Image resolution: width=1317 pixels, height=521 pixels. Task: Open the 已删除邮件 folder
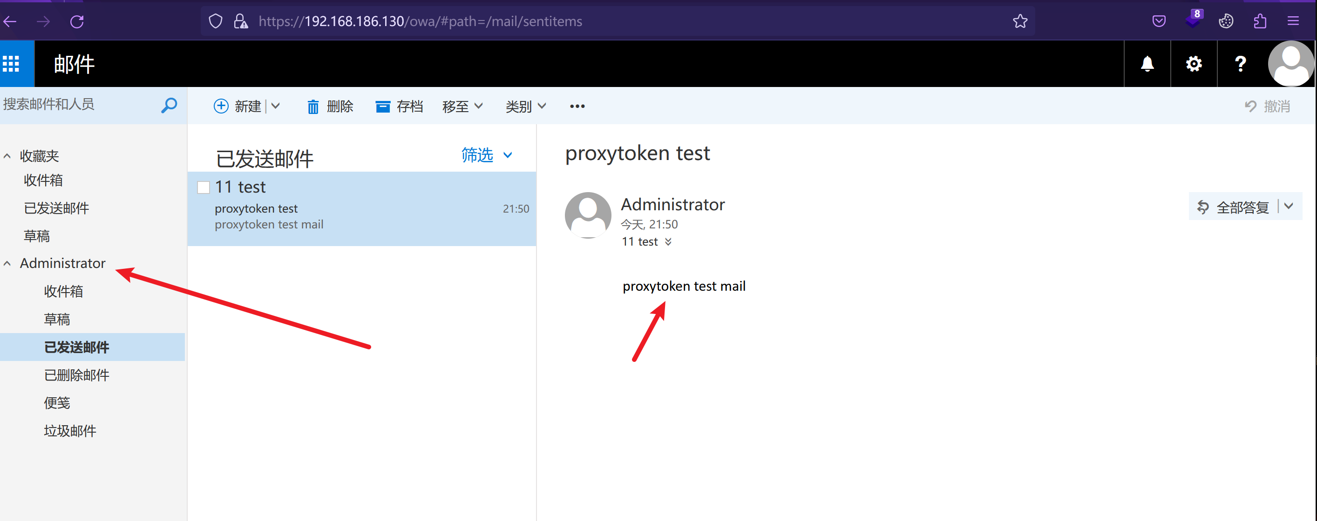pyautogui.click(x=77, y=375)
